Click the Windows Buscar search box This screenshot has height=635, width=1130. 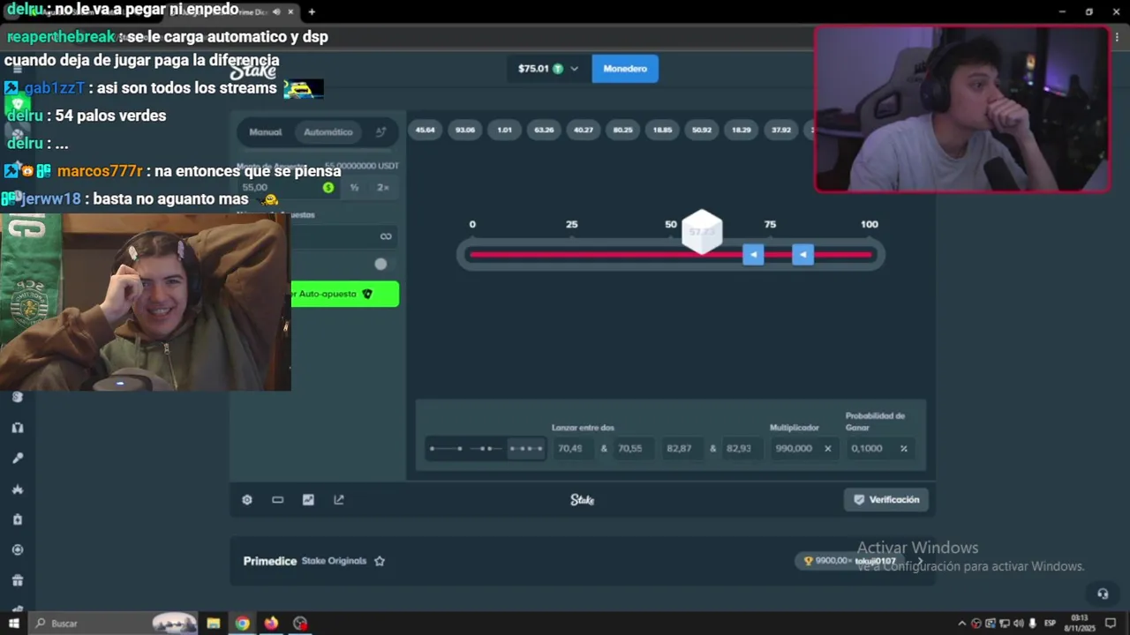pos(115,624)
